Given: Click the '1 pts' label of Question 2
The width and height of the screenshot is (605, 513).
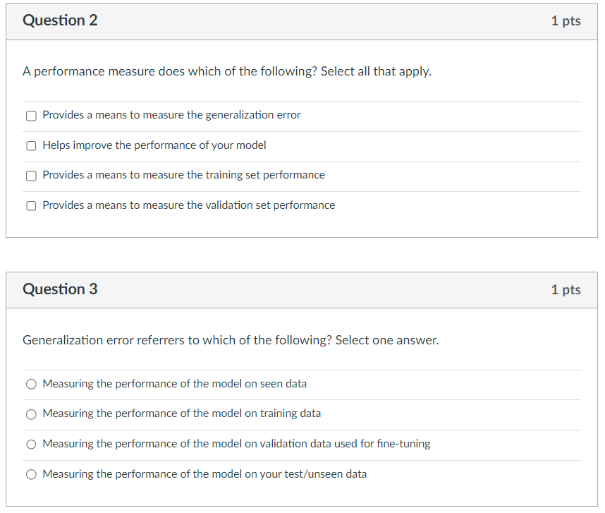Looking at the screenshot, I should [x=566, y=21].
